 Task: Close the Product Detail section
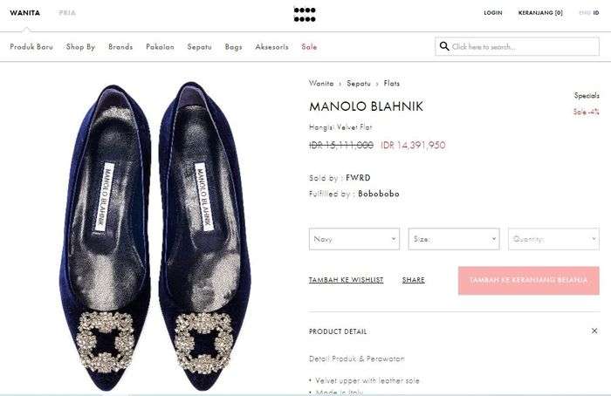point(594,331)
